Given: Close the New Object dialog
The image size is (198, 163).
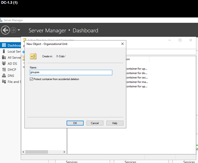Looking at the screenshot, I should click(x=122, y=44).
